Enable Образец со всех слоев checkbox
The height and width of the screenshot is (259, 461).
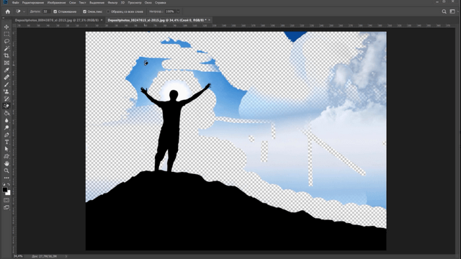point(108,12)
